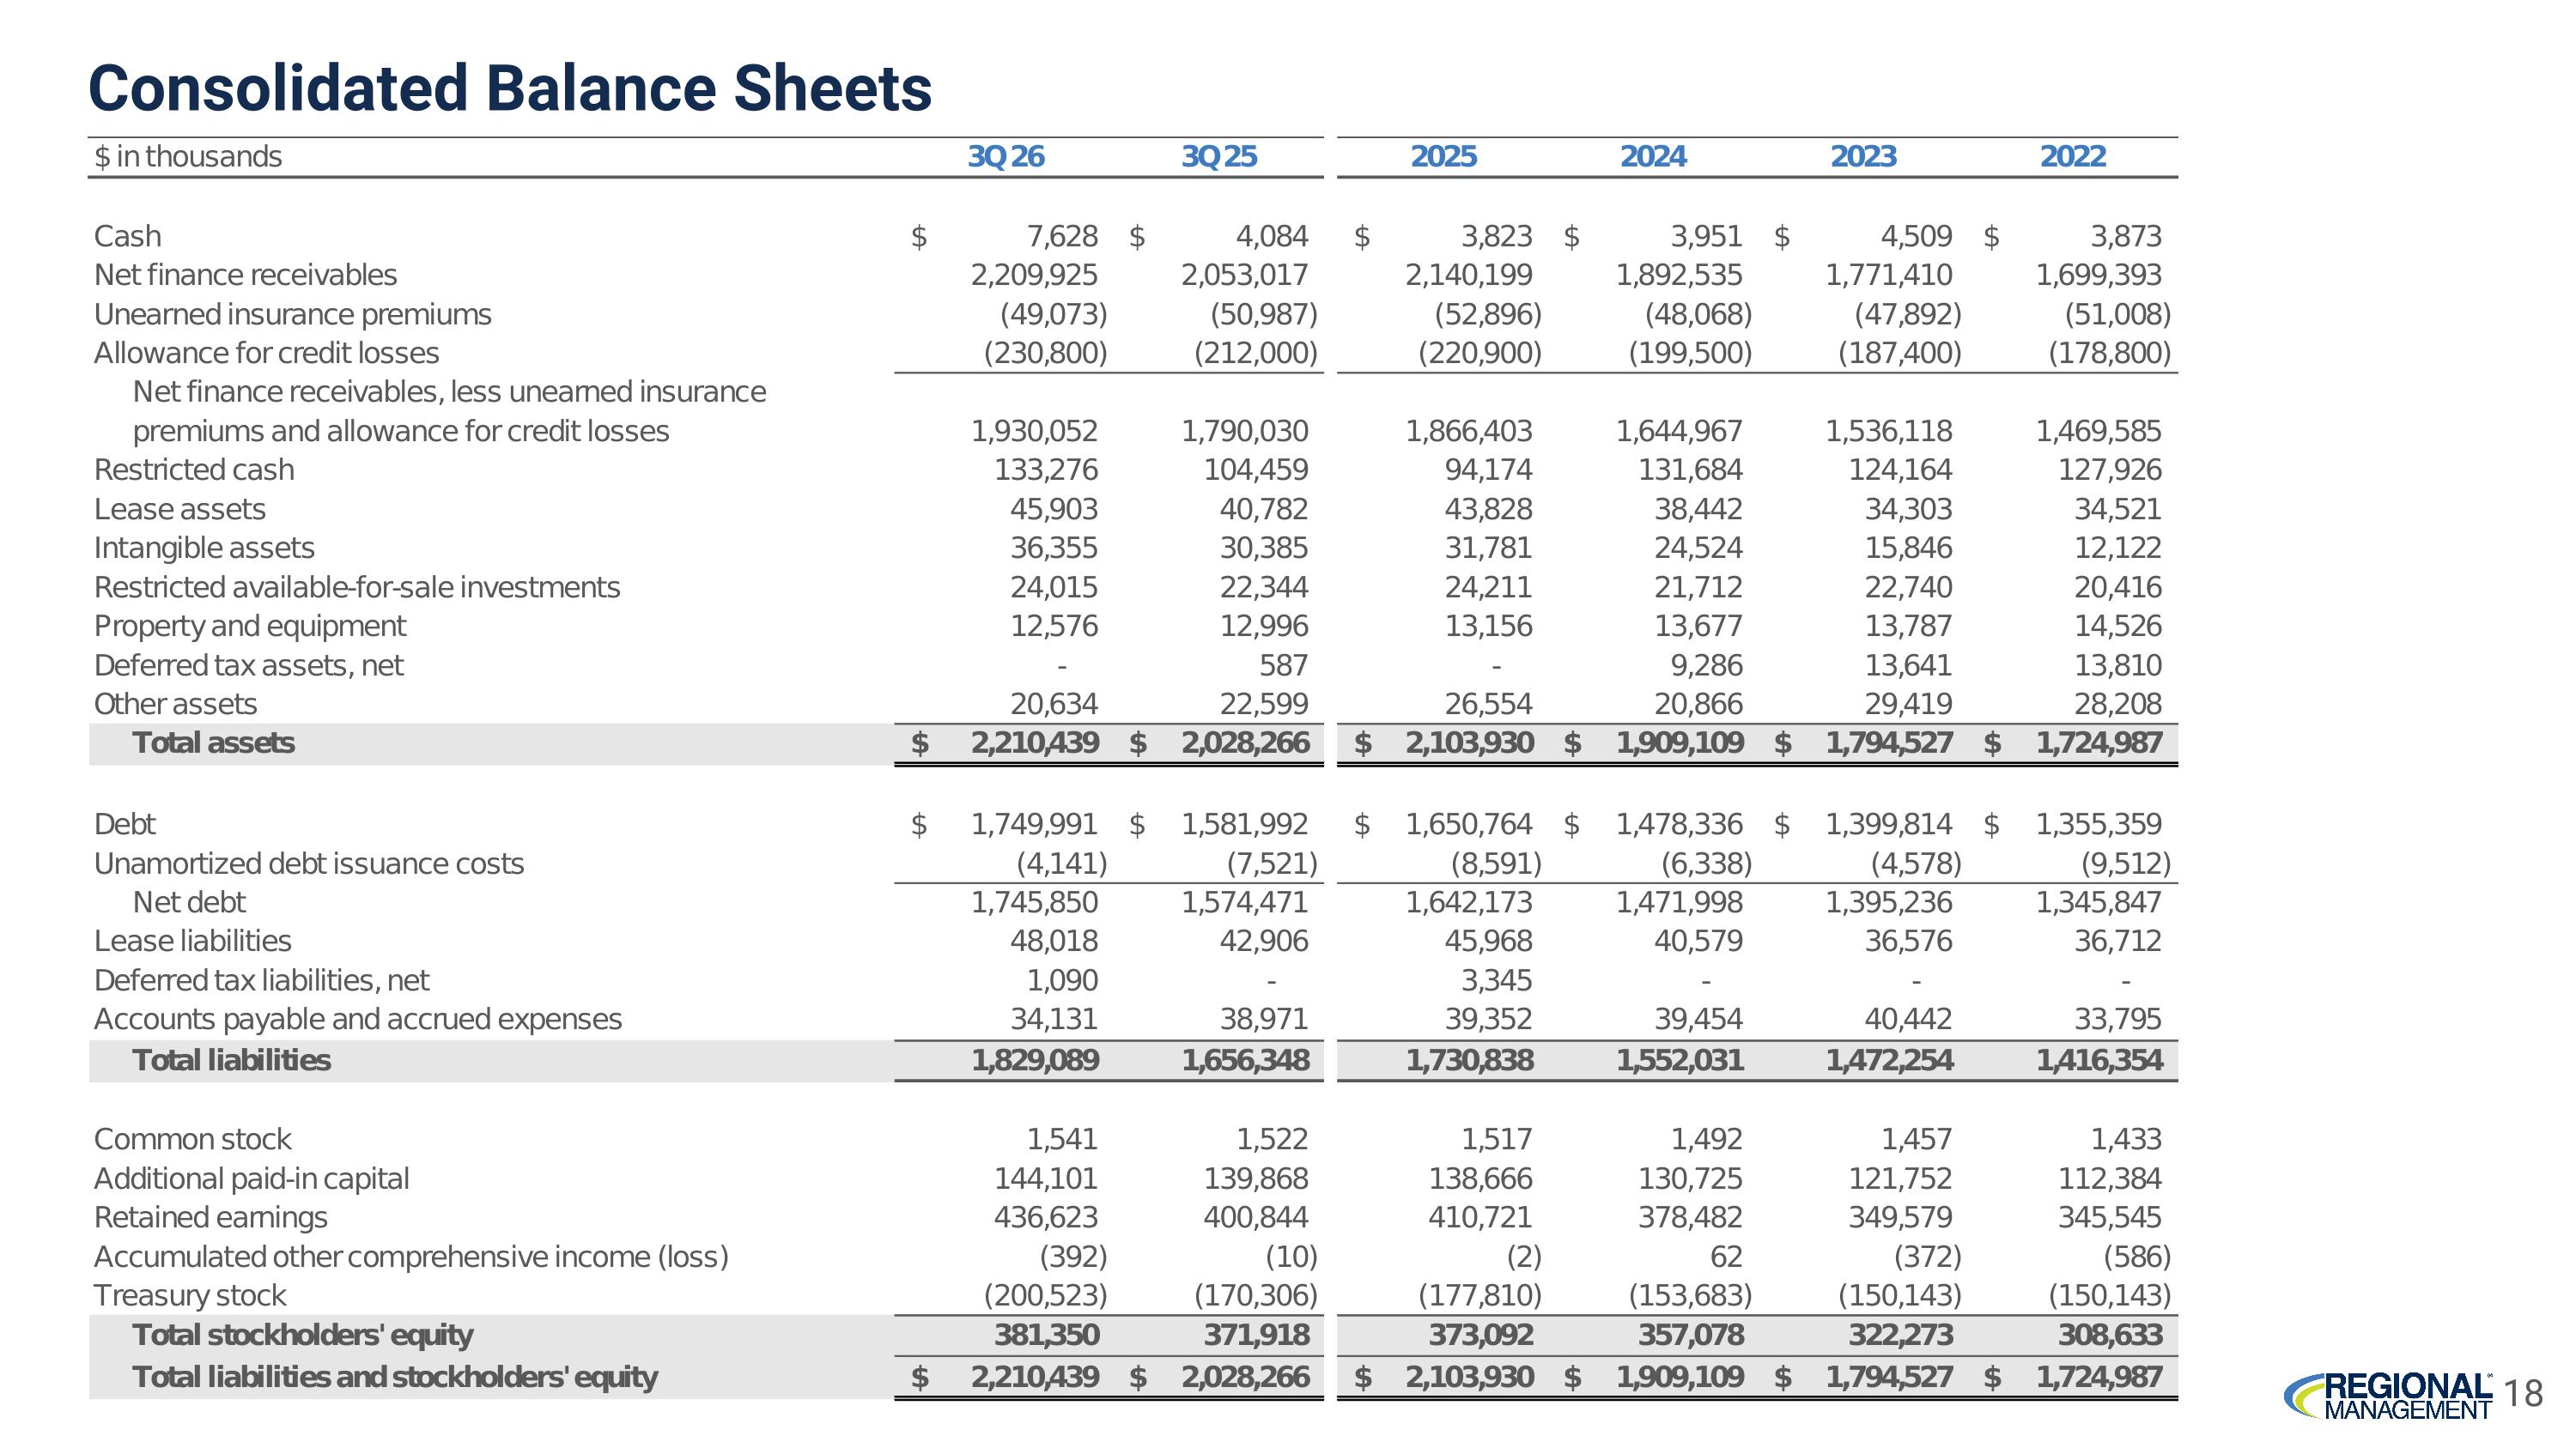
Task: Click the Retained earnings row label
Action: [x=211, y=1218]
